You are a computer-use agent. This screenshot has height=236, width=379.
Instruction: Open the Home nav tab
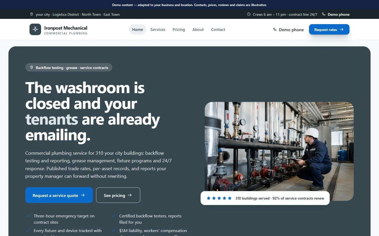tap(137, 29)
